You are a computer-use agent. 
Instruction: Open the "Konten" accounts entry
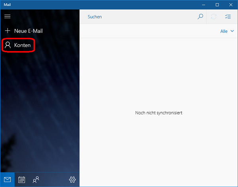click(x=22, y=45)
